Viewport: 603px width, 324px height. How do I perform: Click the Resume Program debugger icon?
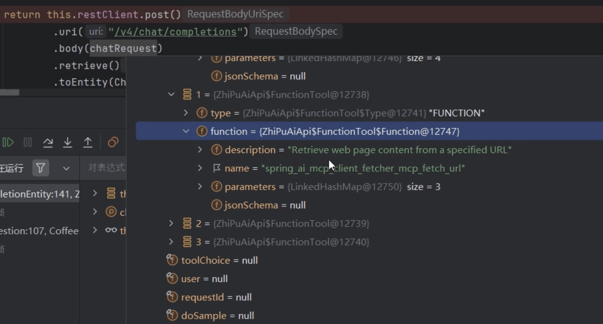coord(8,143)
